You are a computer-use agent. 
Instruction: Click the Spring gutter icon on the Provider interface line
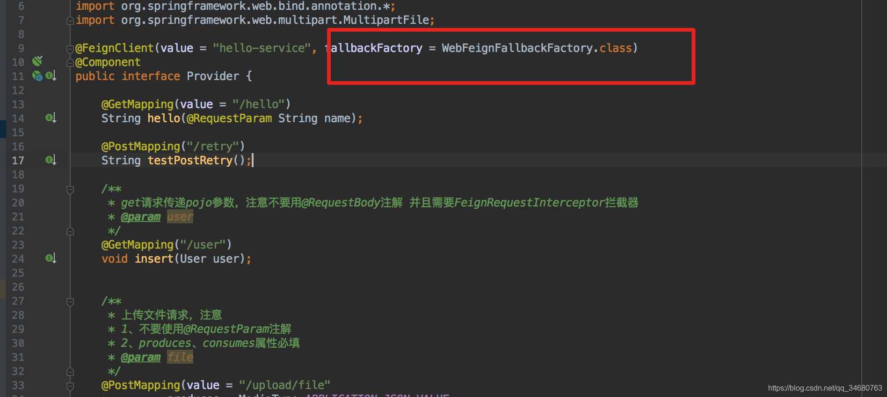(x=37, y=76)
